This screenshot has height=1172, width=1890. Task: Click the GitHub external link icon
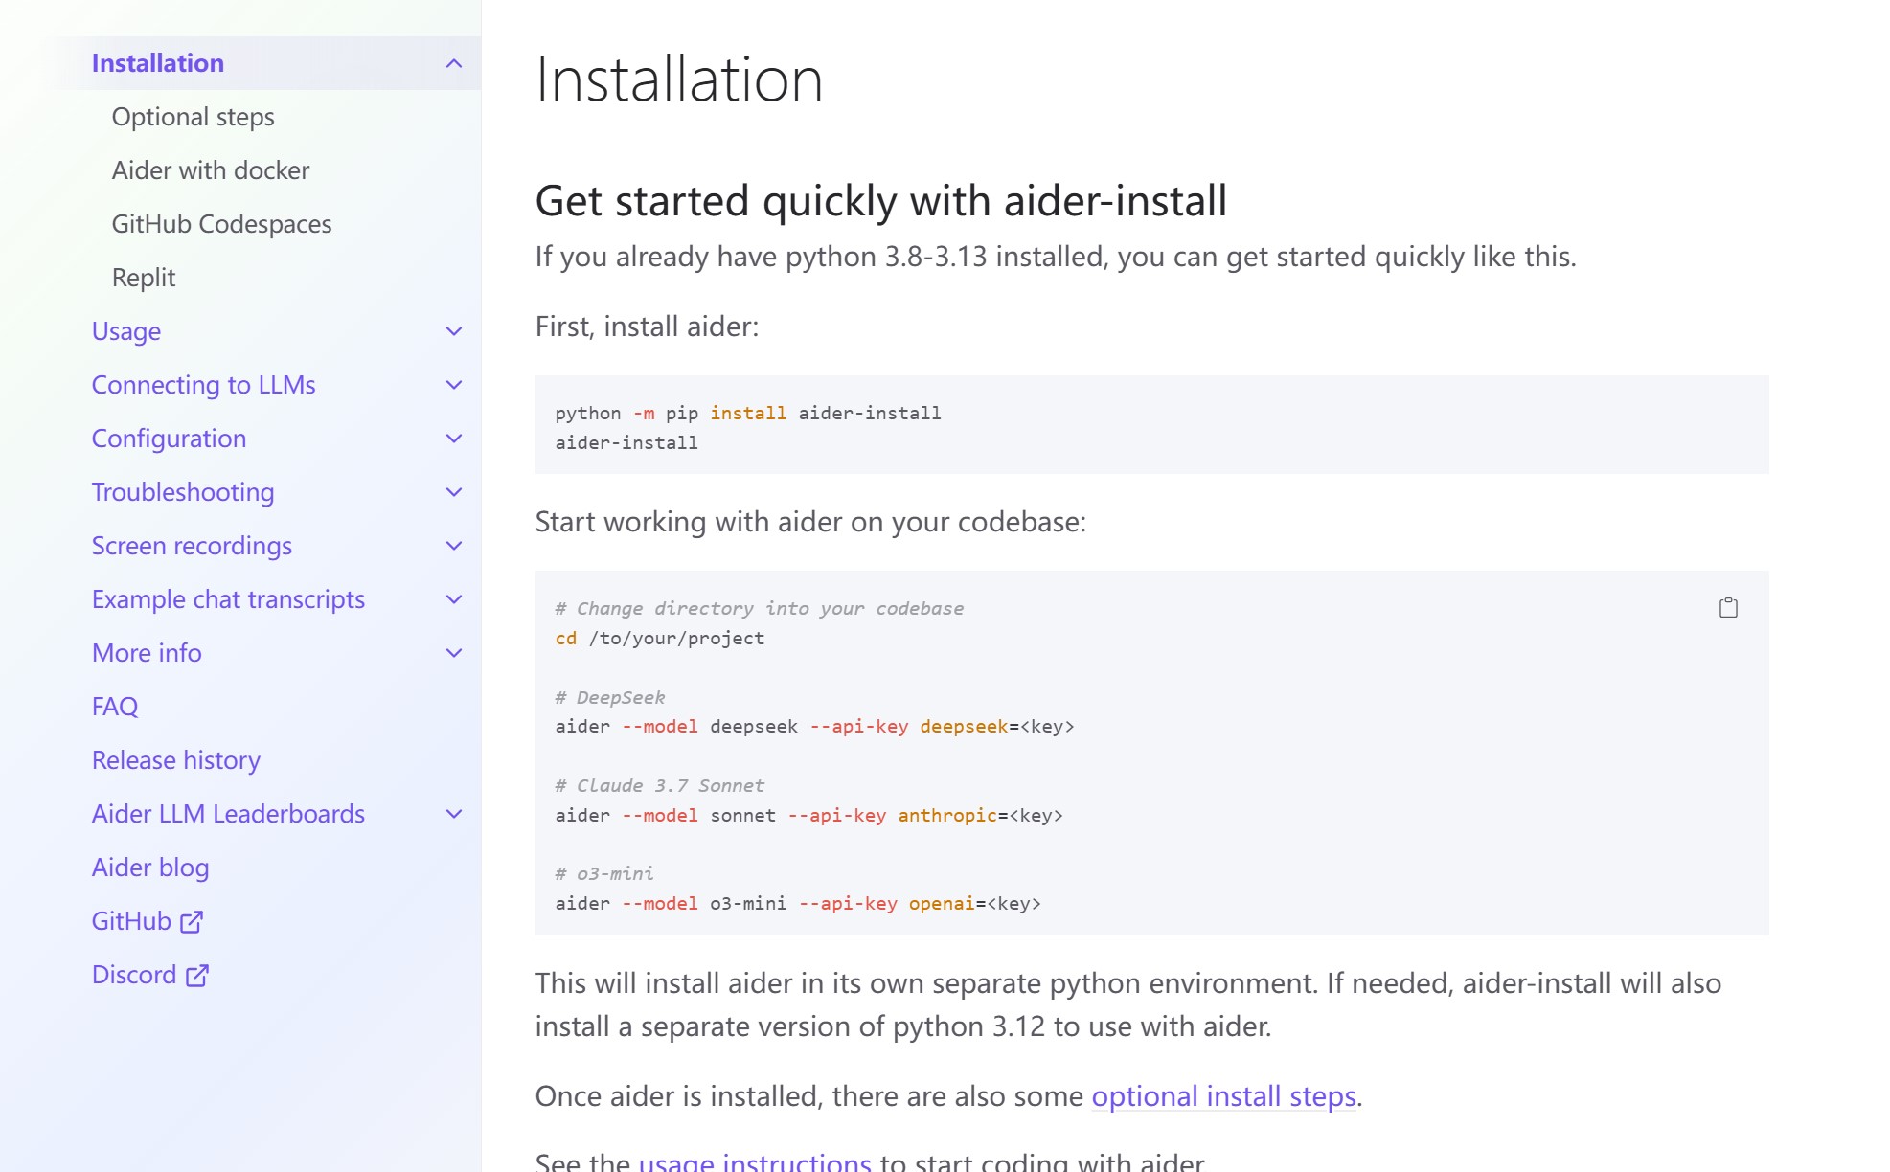192,921
